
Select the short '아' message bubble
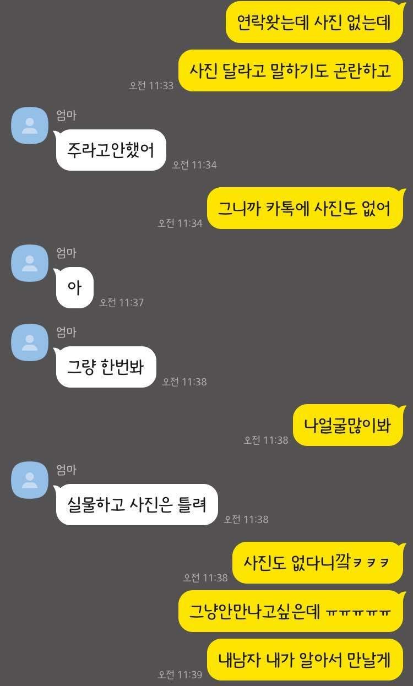74,287
